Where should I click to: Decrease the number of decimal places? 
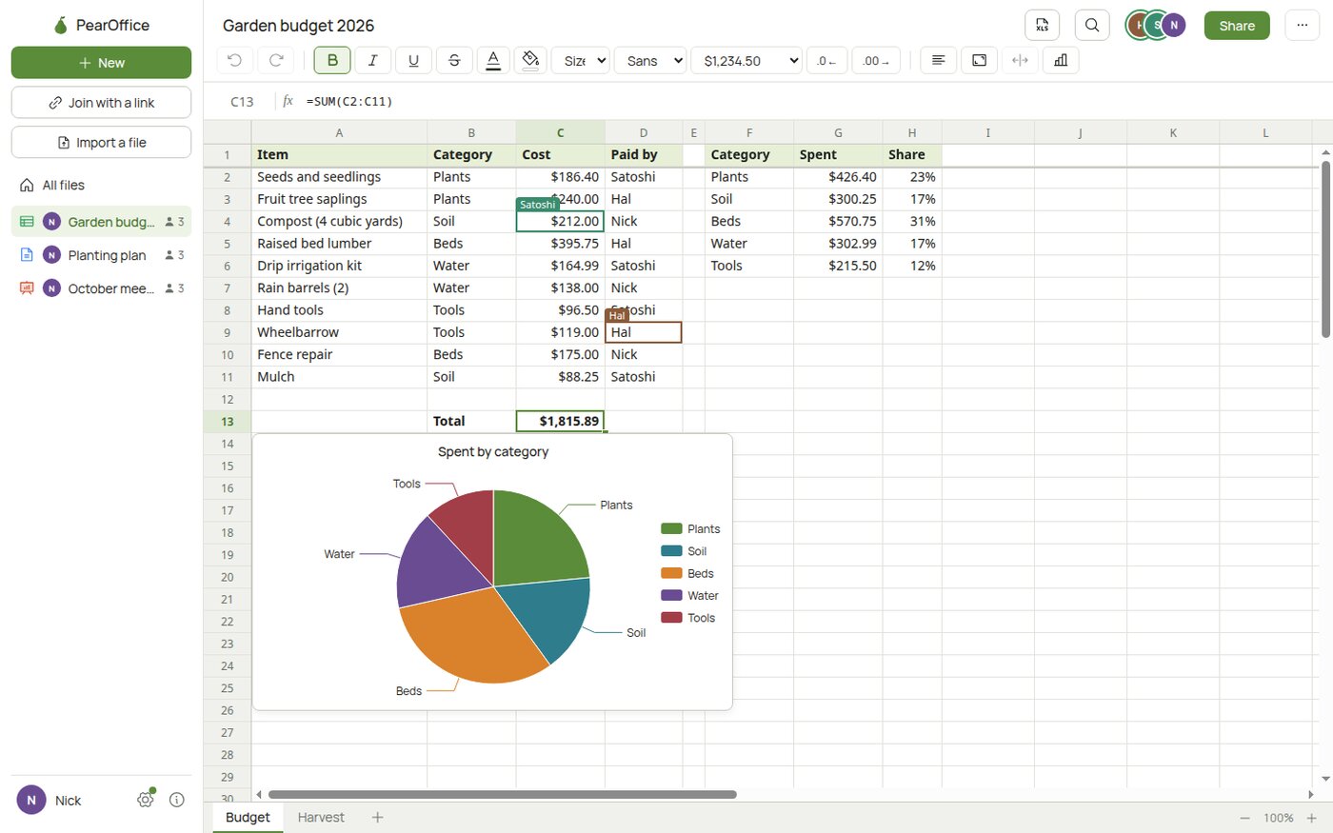coord(826,60)
